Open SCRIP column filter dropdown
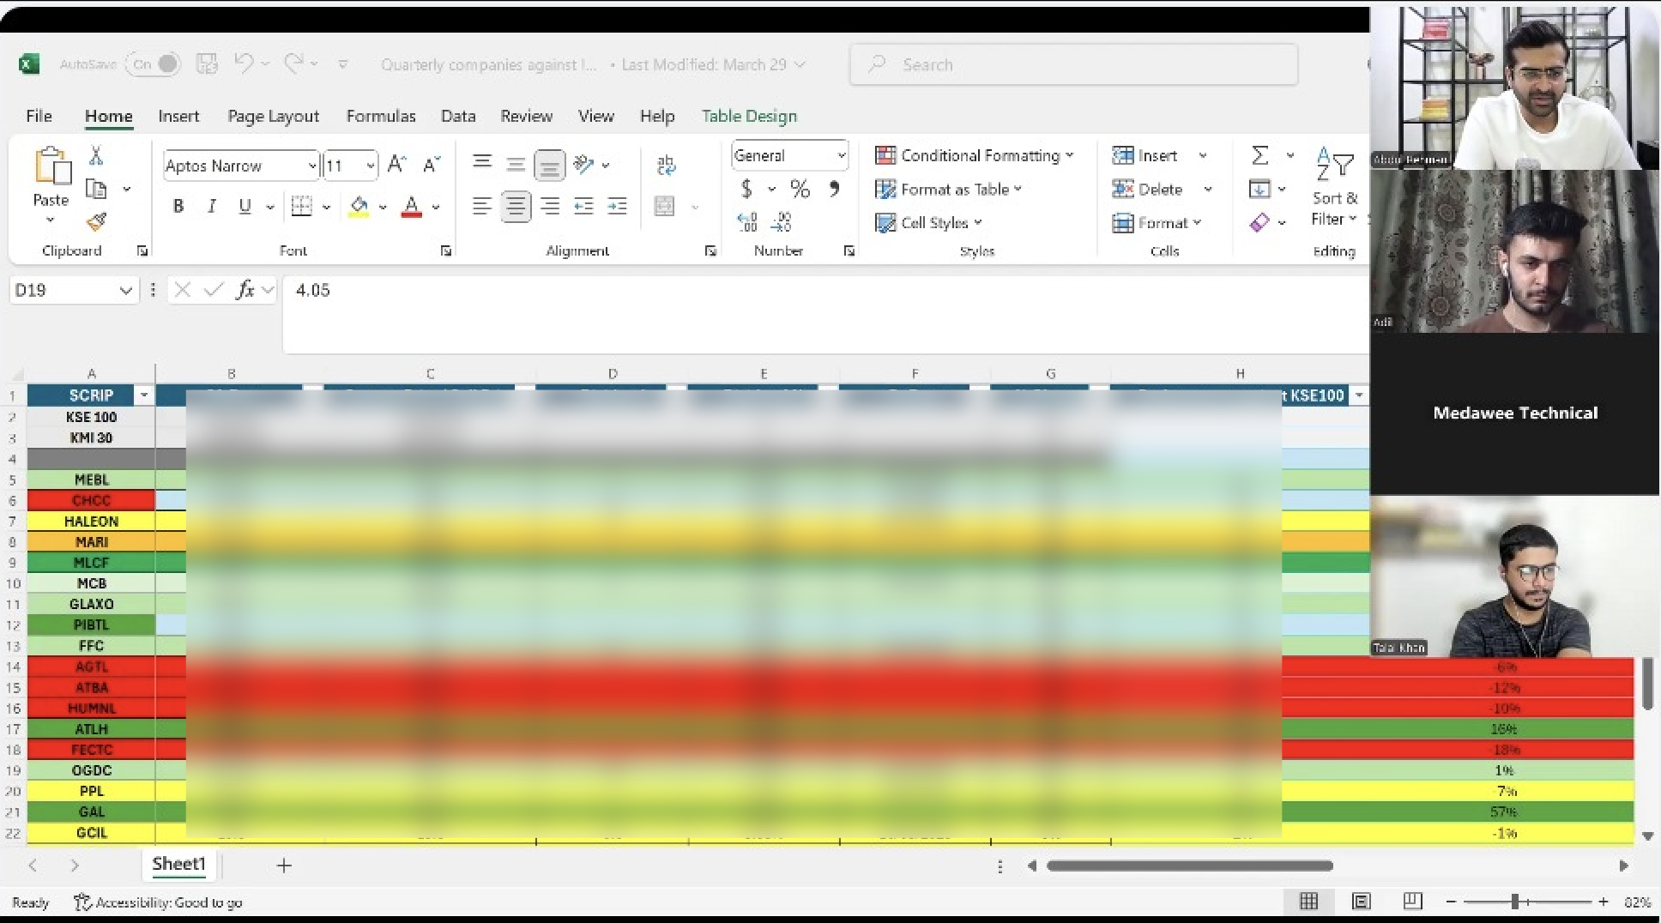This screenshot has height=923, width=1661. 144,395
